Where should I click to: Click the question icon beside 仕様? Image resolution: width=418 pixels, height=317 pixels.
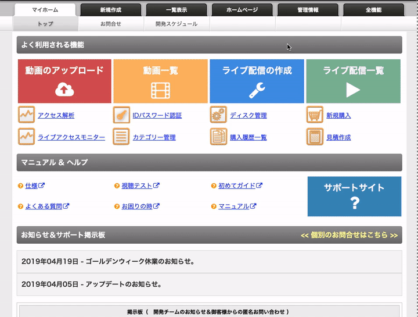[x=20, y=186]
